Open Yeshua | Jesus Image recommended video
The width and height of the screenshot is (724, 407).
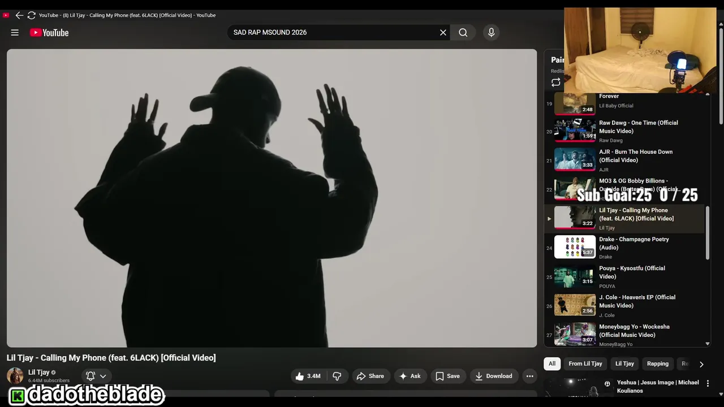point(658,387)
